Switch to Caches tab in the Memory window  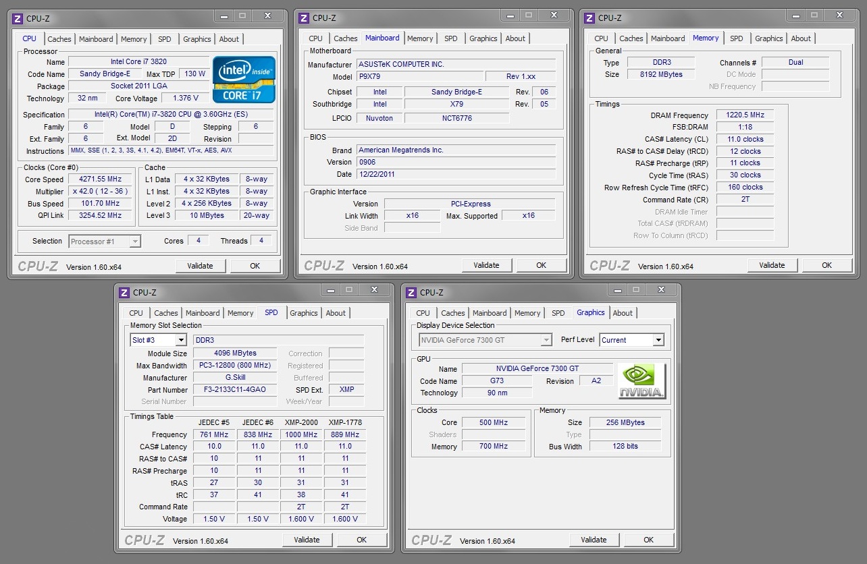(x=631, y=38)
